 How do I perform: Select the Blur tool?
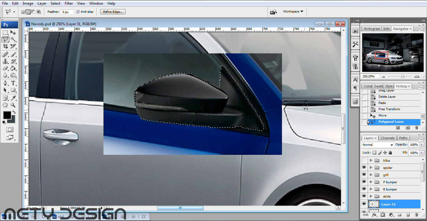pos(5,75)
